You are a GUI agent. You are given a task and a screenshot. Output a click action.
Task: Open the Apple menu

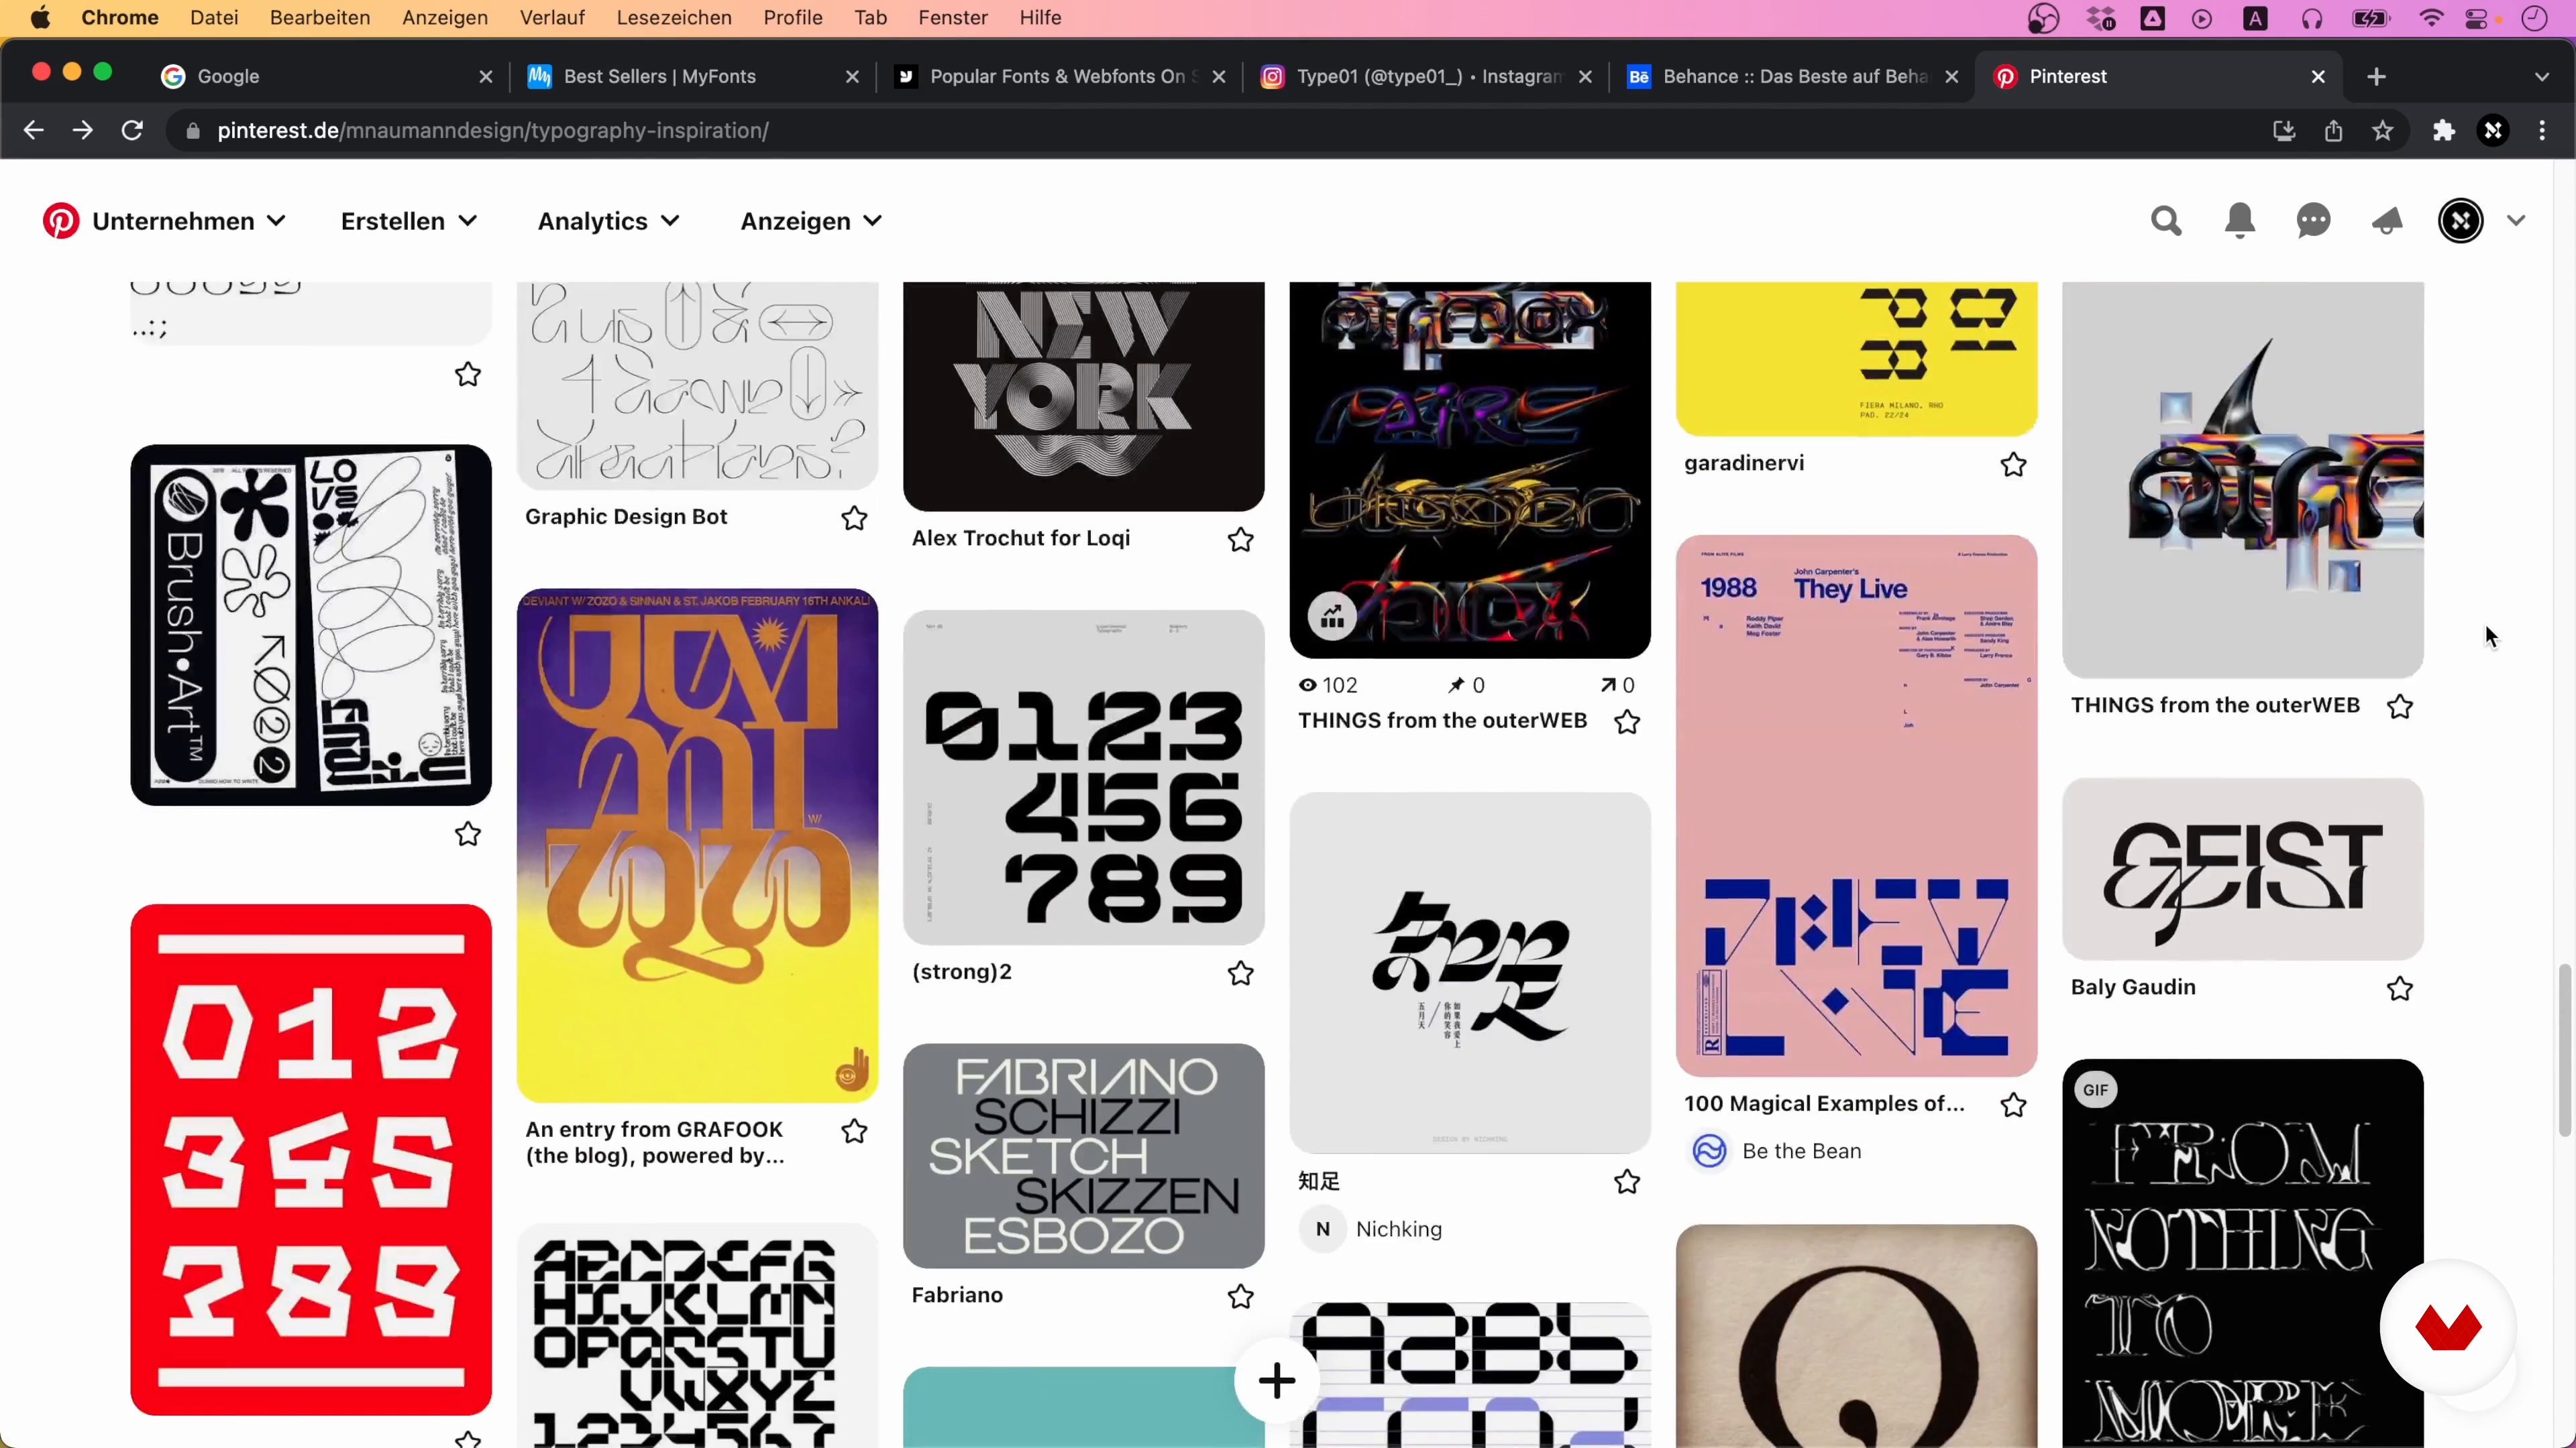(x=40, y=18)
